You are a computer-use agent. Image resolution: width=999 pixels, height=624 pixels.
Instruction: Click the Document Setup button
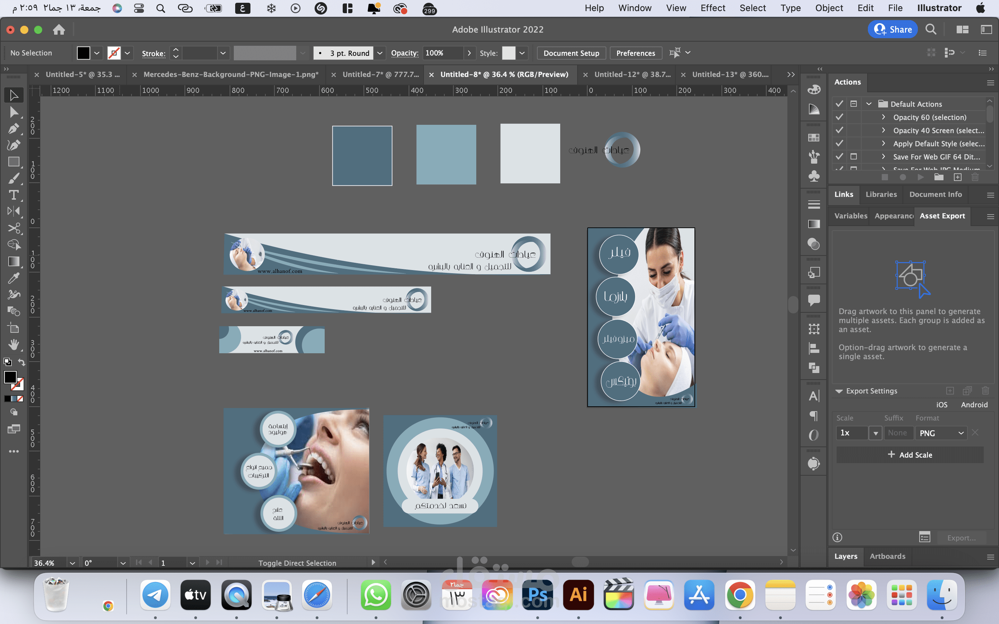[x=571, y=53]
